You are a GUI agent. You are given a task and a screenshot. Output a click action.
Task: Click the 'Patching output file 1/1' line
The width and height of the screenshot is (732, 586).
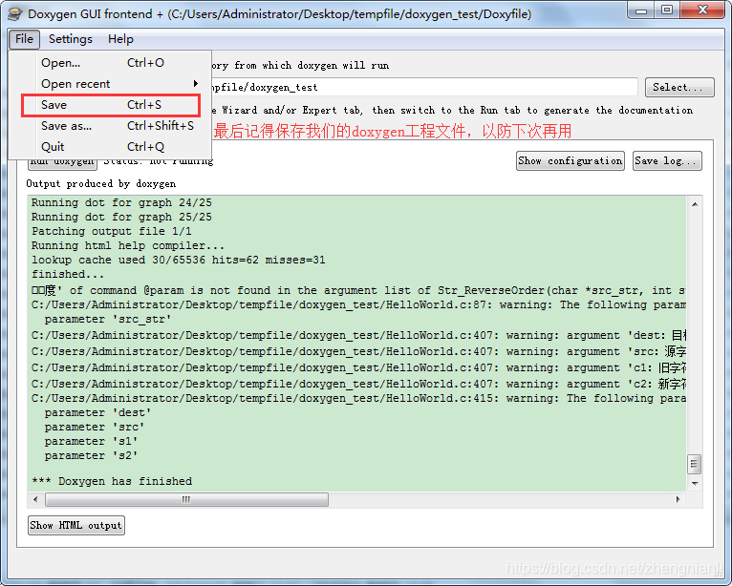click(112, 231)
